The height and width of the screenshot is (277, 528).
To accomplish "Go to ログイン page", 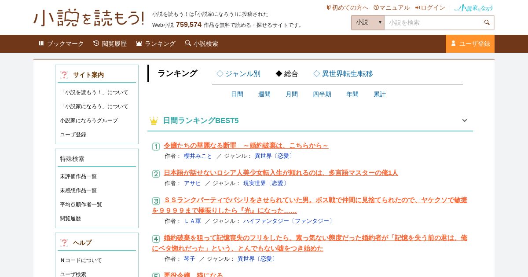I will 430,8.
